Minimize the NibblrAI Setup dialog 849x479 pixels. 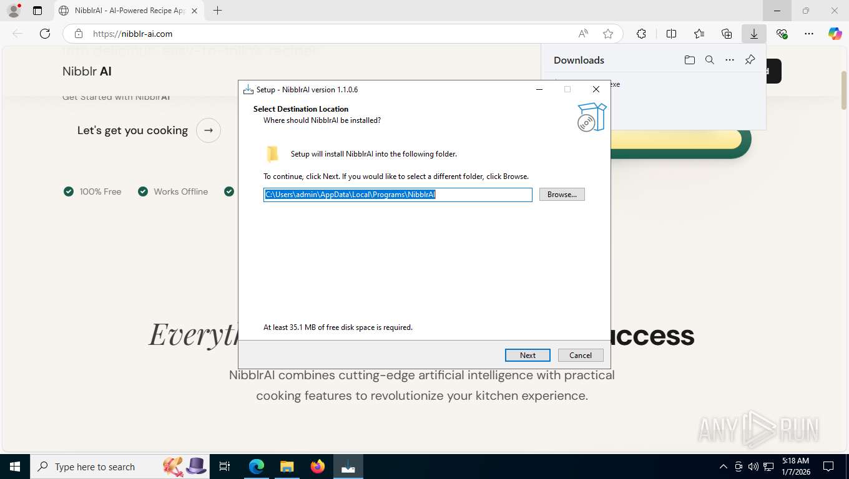point(539,89)
